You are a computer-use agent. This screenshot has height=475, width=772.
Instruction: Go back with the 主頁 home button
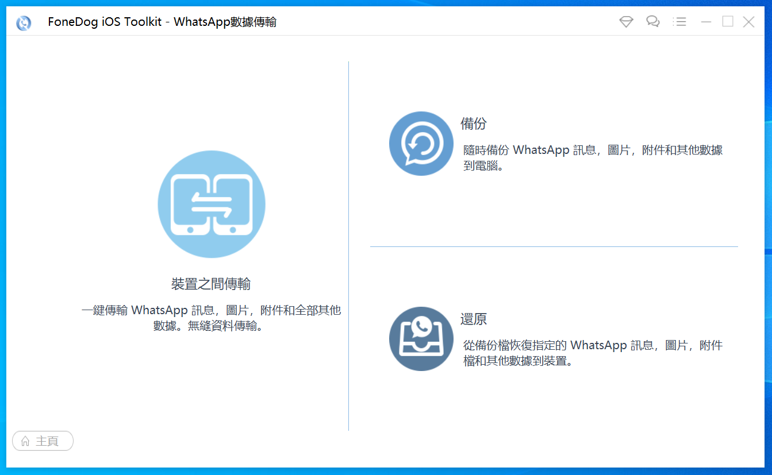click(x=43, y=441)
